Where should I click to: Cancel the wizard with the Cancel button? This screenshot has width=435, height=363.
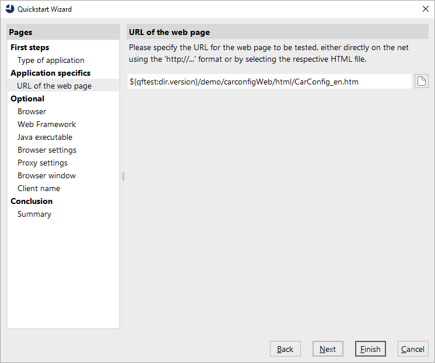click(x=413, y=349)
